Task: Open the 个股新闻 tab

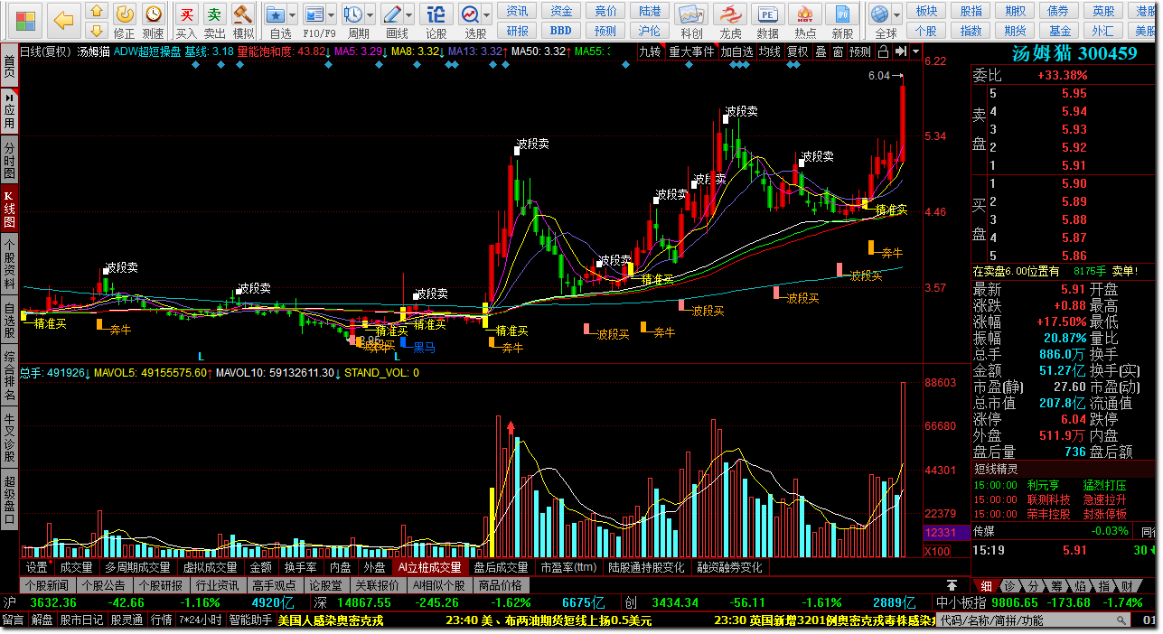Action: click(46, 584)
